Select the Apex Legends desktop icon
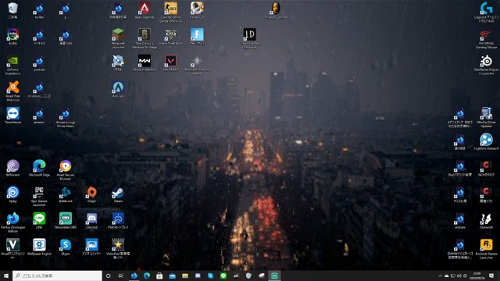The height and width of the screenshot is (281, 500). coord(144,10)
